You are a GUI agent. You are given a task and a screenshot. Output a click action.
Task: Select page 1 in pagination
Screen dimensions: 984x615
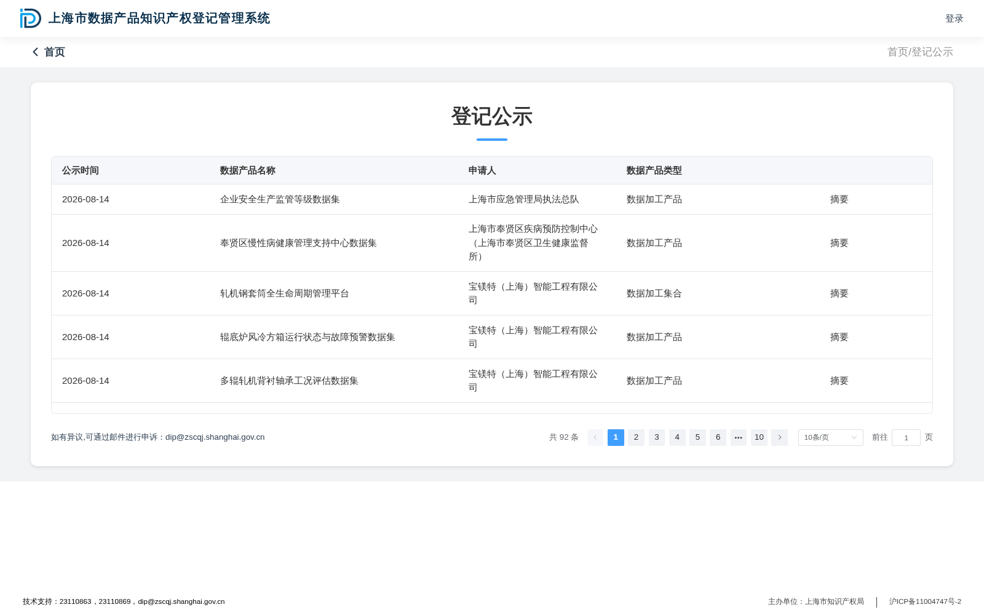(x=616, y=437)
